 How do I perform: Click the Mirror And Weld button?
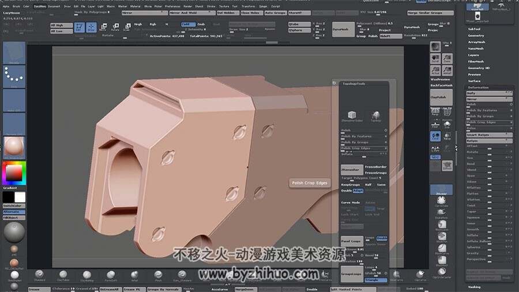coord(192,13)
